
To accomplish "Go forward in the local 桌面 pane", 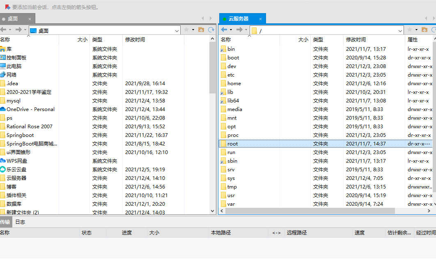I will [18, 30].
